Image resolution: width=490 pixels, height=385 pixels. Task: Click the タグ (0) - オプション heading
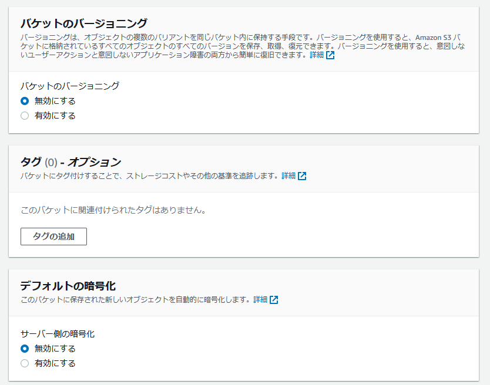click(x=71, y=162)
